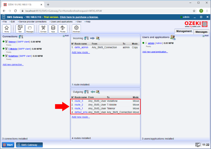The image size is (211, 149).
Task: Open outgoing route_2
Action: [x=79, y=105]
